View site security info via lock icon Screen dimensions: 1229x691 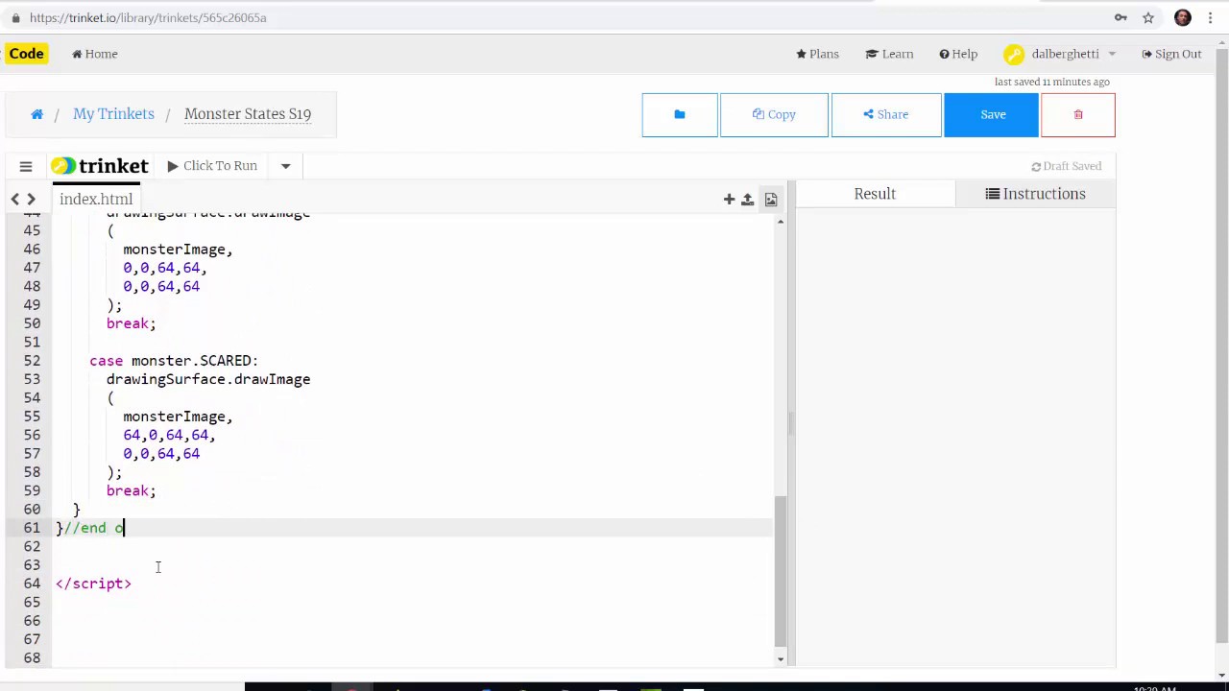(15, 17)
